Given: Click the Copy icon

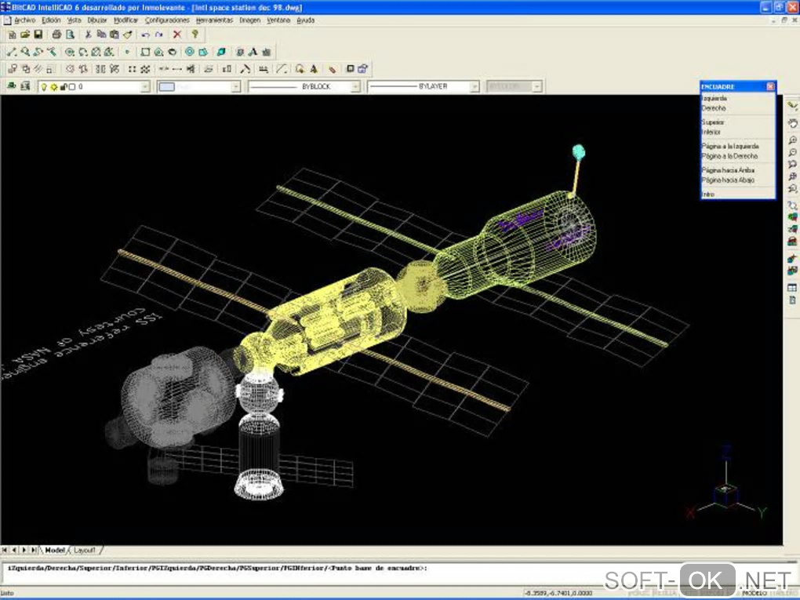Looking at the screenshot, I should [x=101, y=35].
